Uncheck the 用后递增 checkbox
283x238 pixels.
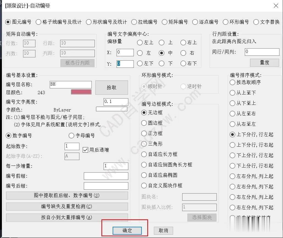pos(85,150)
